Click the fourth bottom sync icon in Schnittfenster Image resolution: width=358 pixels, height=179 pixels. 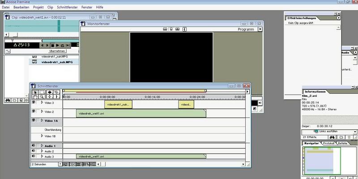[x=86, y=164]
